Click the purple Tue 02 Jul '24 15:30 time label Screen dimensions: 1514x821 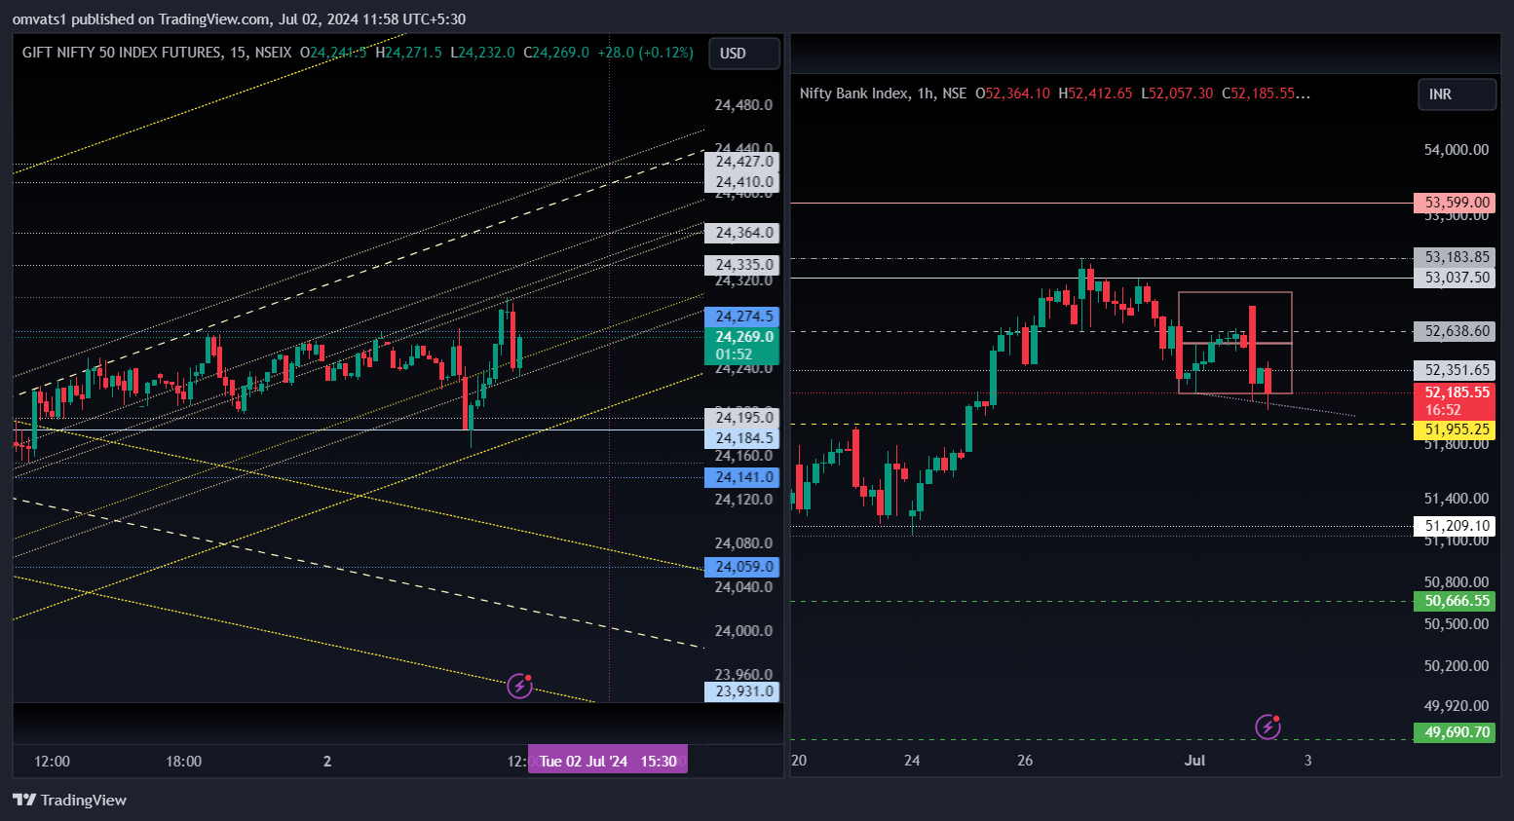pos(608,761)
